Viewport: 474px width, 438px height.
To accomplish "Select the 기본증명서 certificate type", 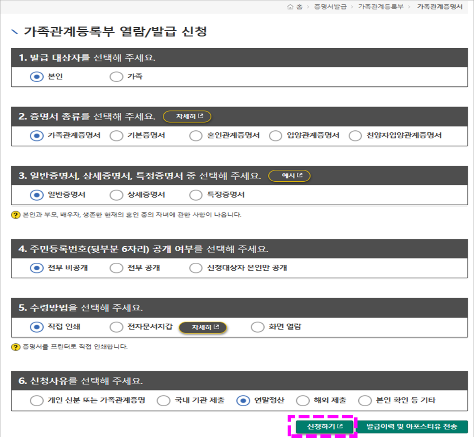I will coord(116,136).
